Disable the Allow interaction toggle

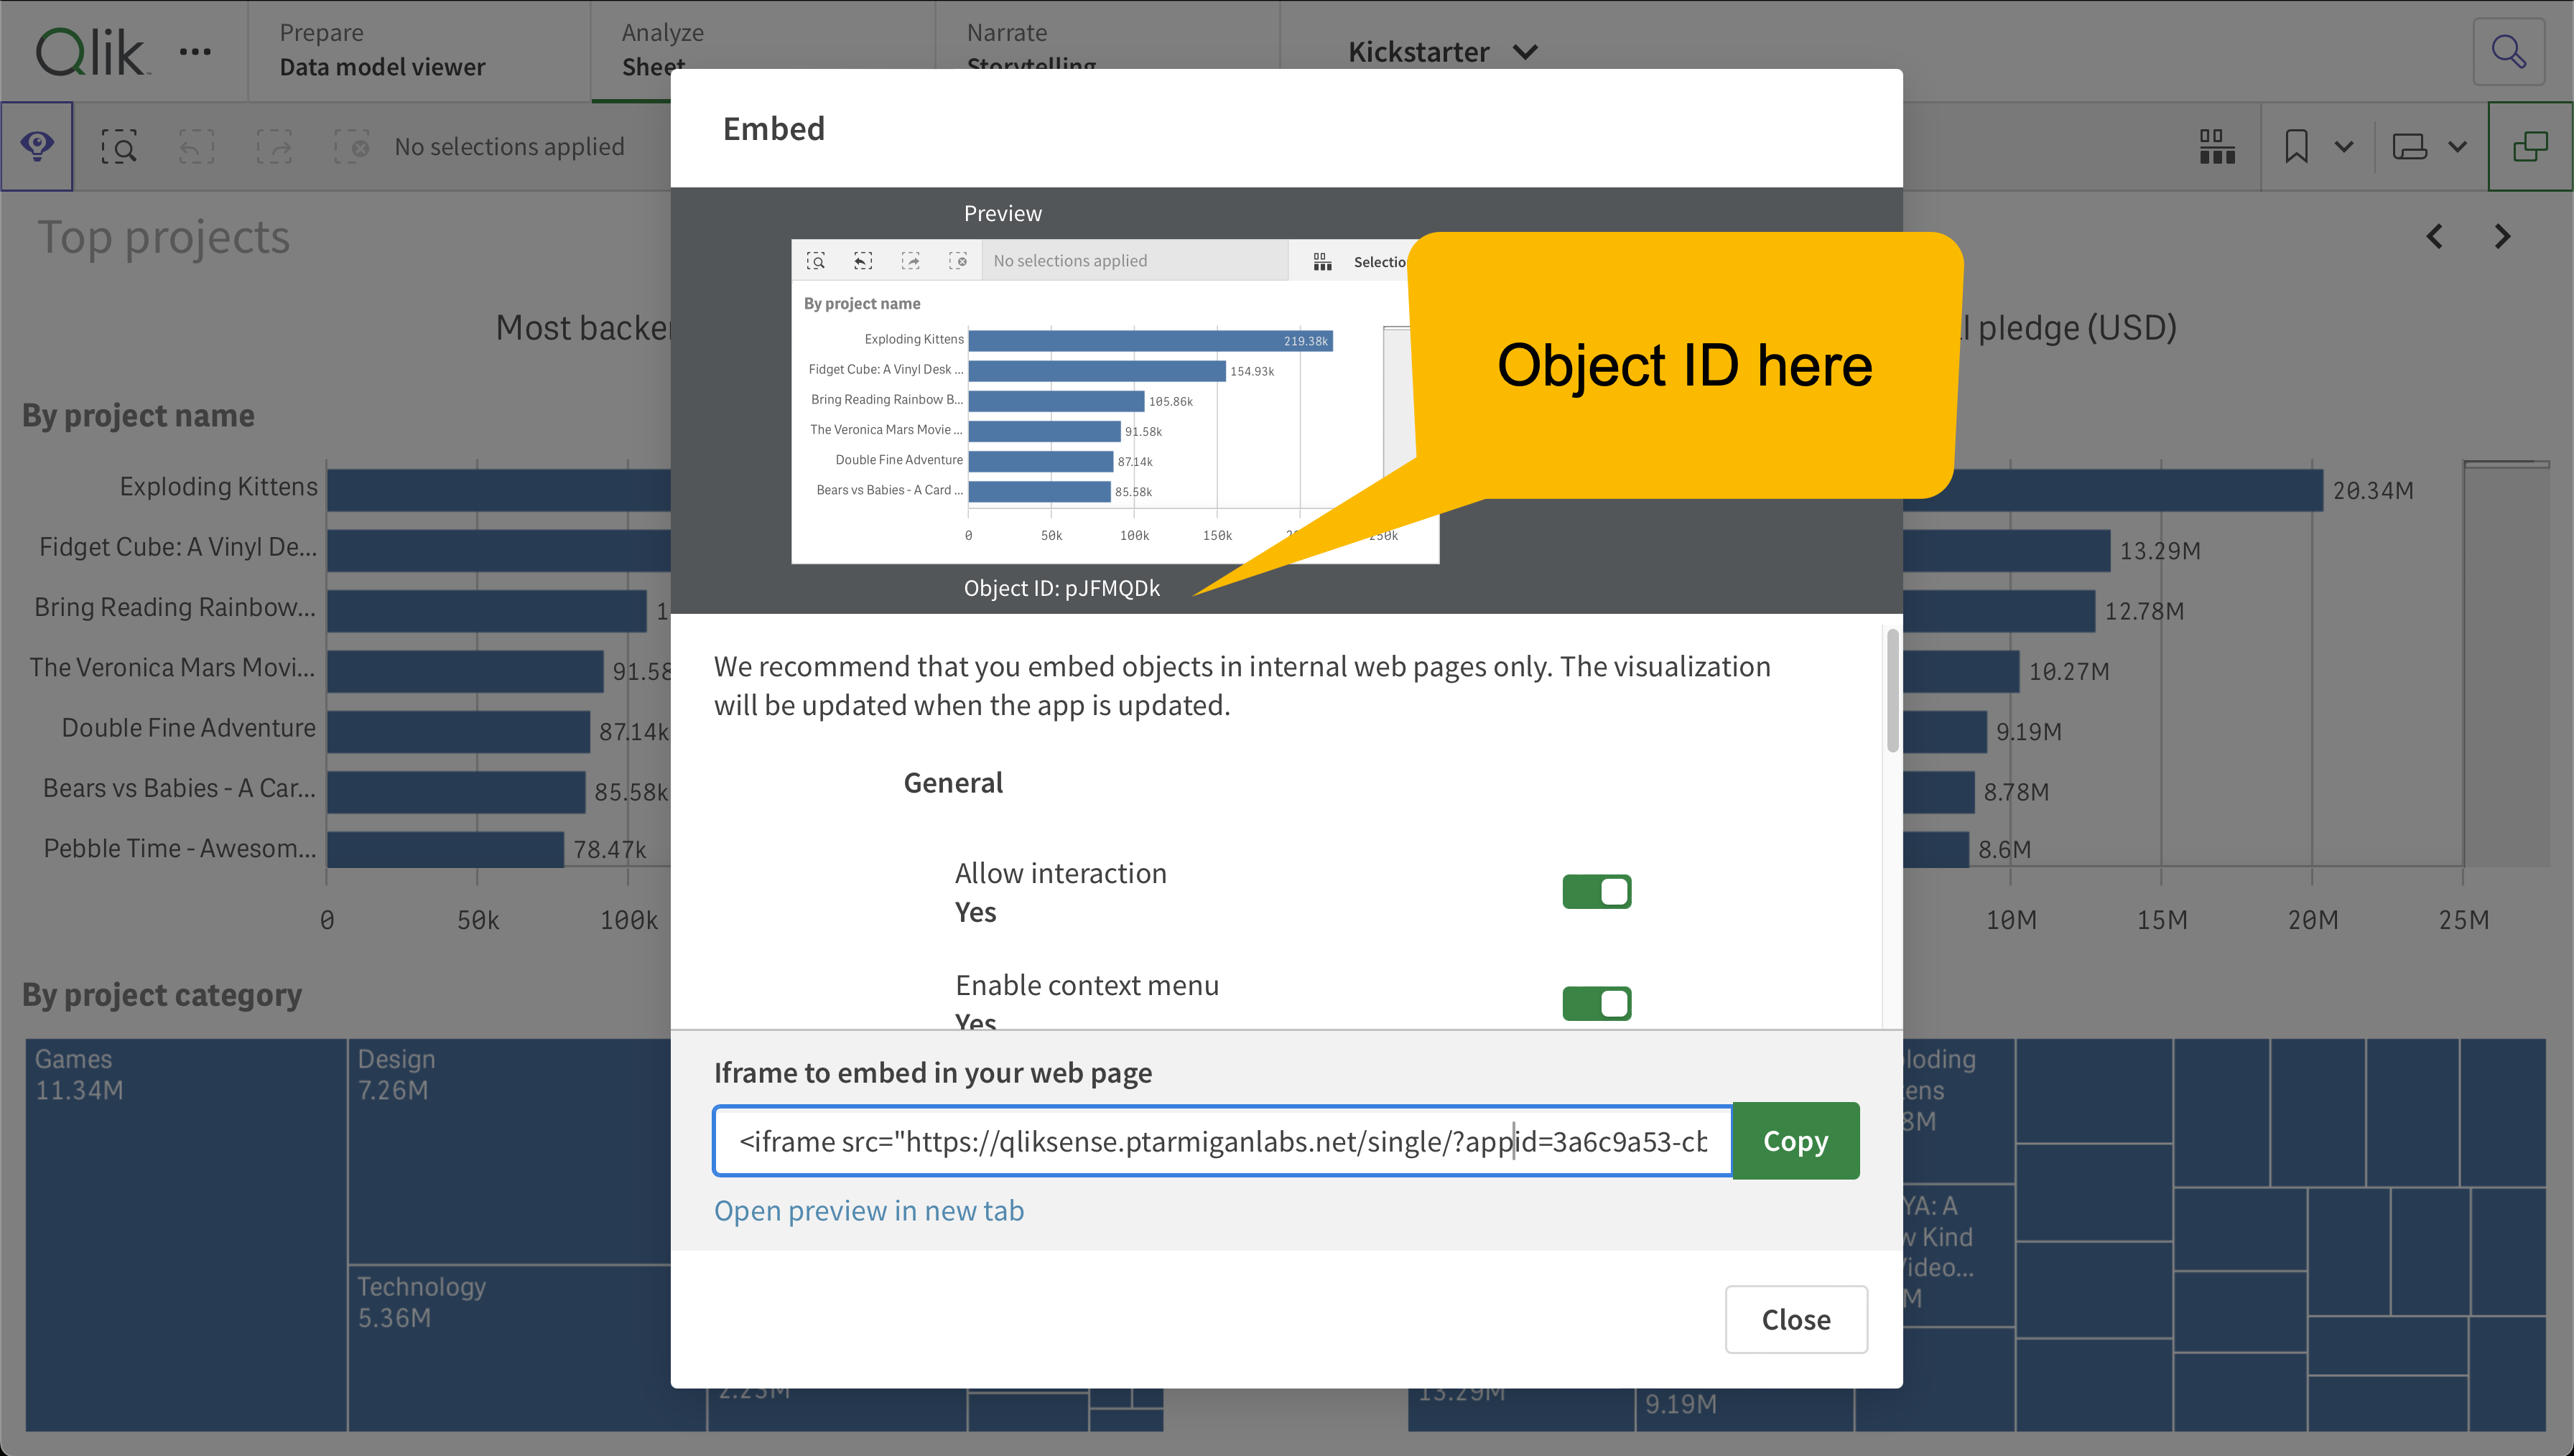(1597, 891)
